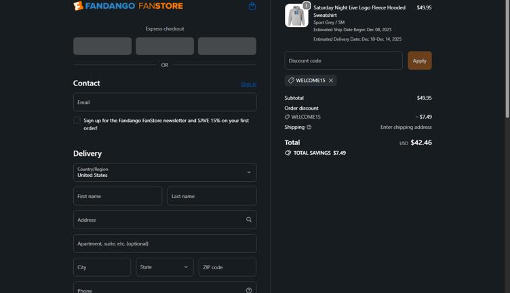Click the Sign in link
The height and width of the screenshot is (293, 510).
[248, 84]
